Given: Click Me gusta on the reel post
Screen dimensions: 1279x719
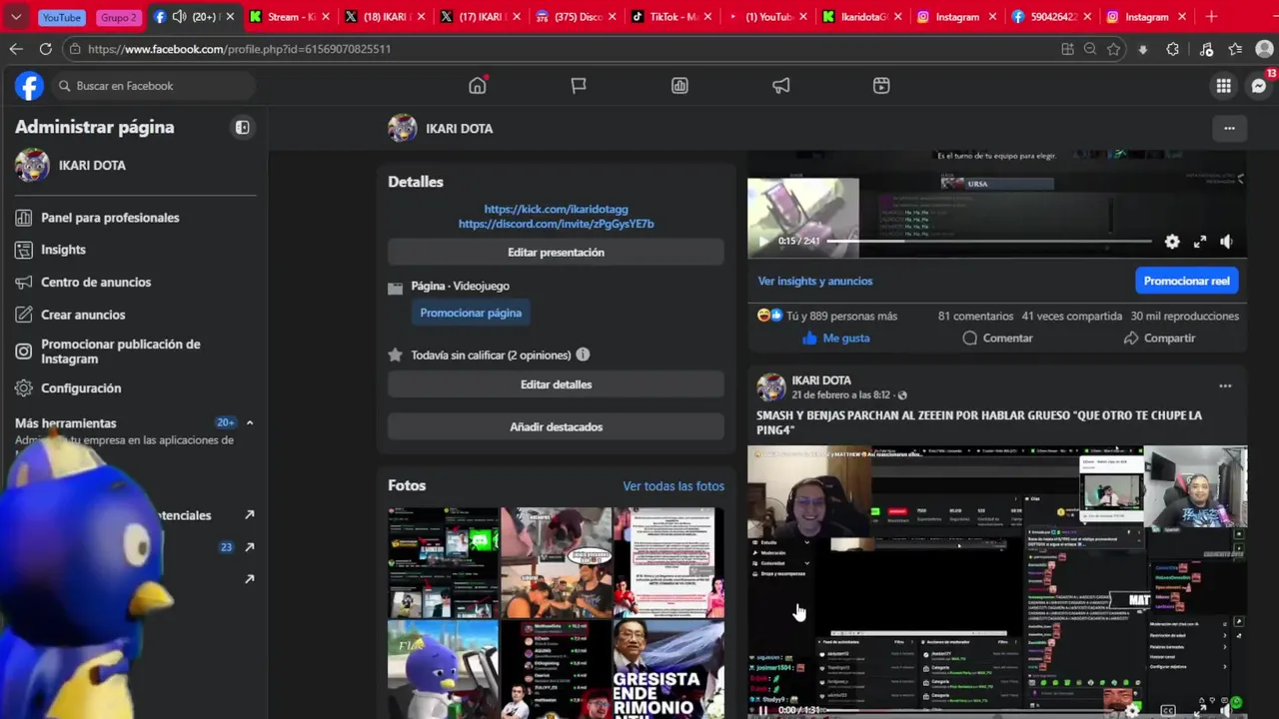Looking at the screenshot, I should point(835,339).
